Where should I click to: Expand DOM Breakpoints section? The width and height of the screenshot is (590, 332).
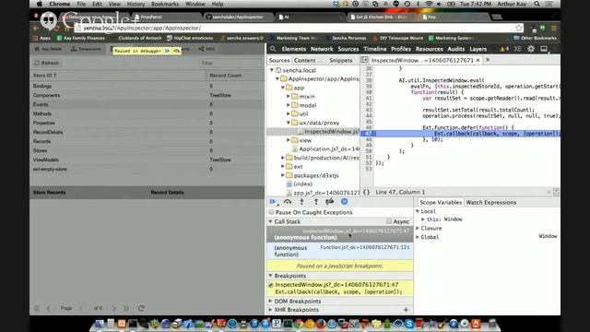click(270, 302)
